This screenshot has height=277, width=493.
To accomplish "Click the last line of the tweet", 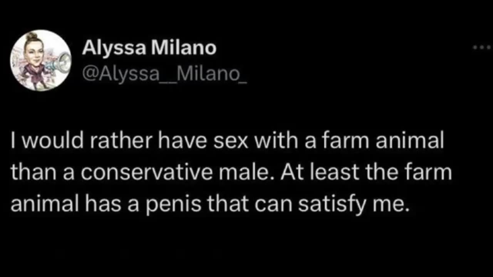I will [209, 204].
